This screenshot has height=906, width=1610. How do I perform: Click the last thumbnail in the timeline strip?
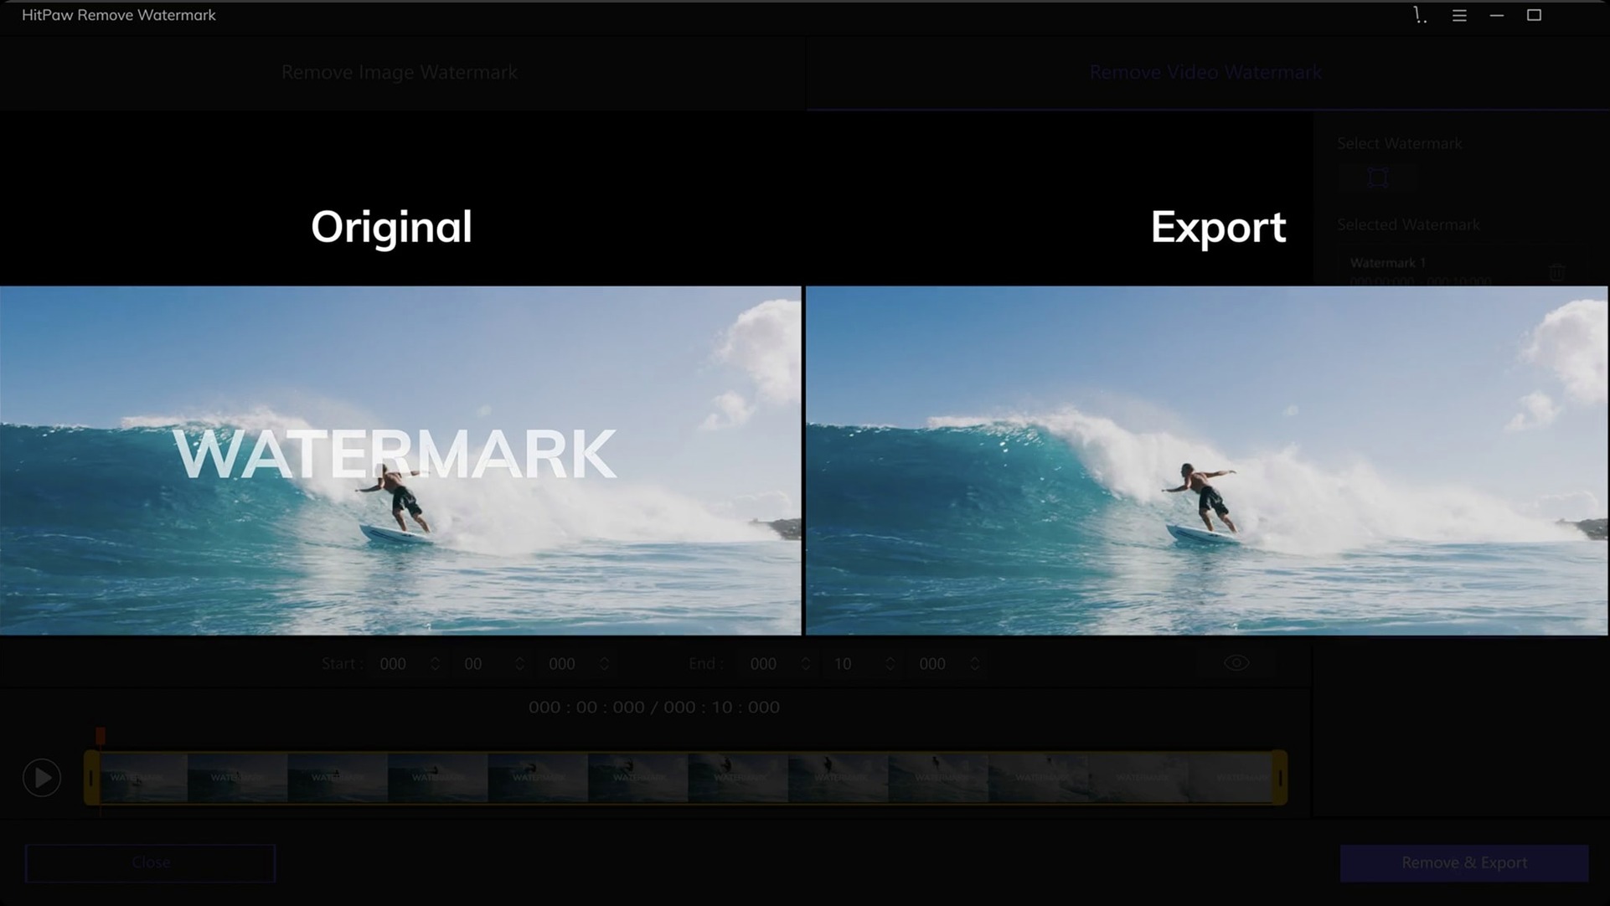[x=1231, y=778]
